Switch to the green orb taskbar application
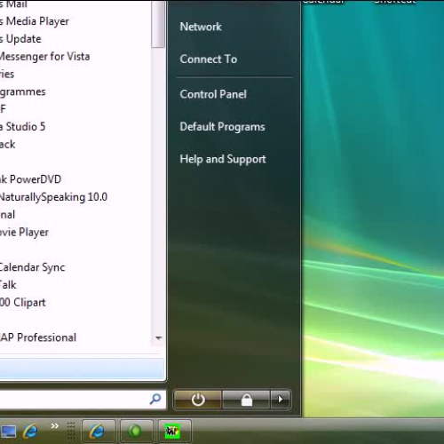 coord(136,431)
